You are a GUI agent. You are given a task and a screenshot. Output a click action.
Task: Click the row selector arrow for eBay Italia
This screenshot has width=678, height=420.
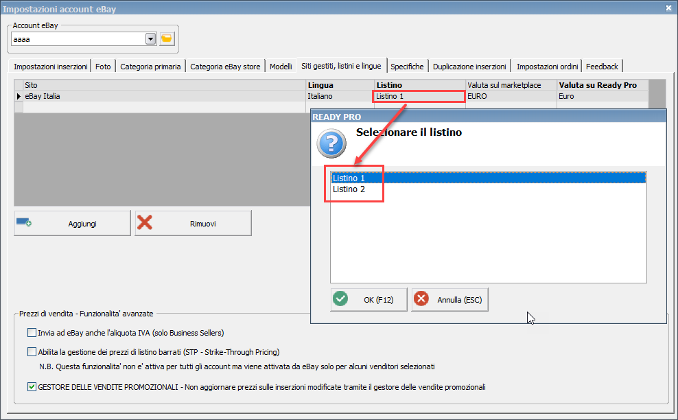pyautogui.click(x=19, y=96)
